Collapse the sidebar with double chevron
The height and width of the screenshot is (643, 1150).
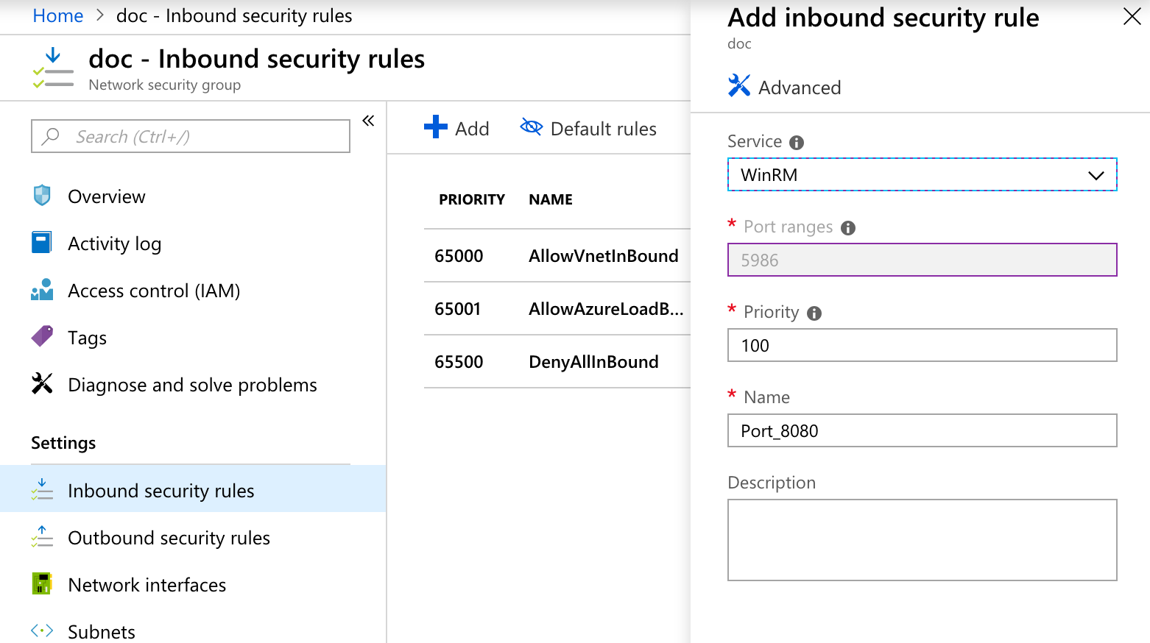tap(368, 121)
